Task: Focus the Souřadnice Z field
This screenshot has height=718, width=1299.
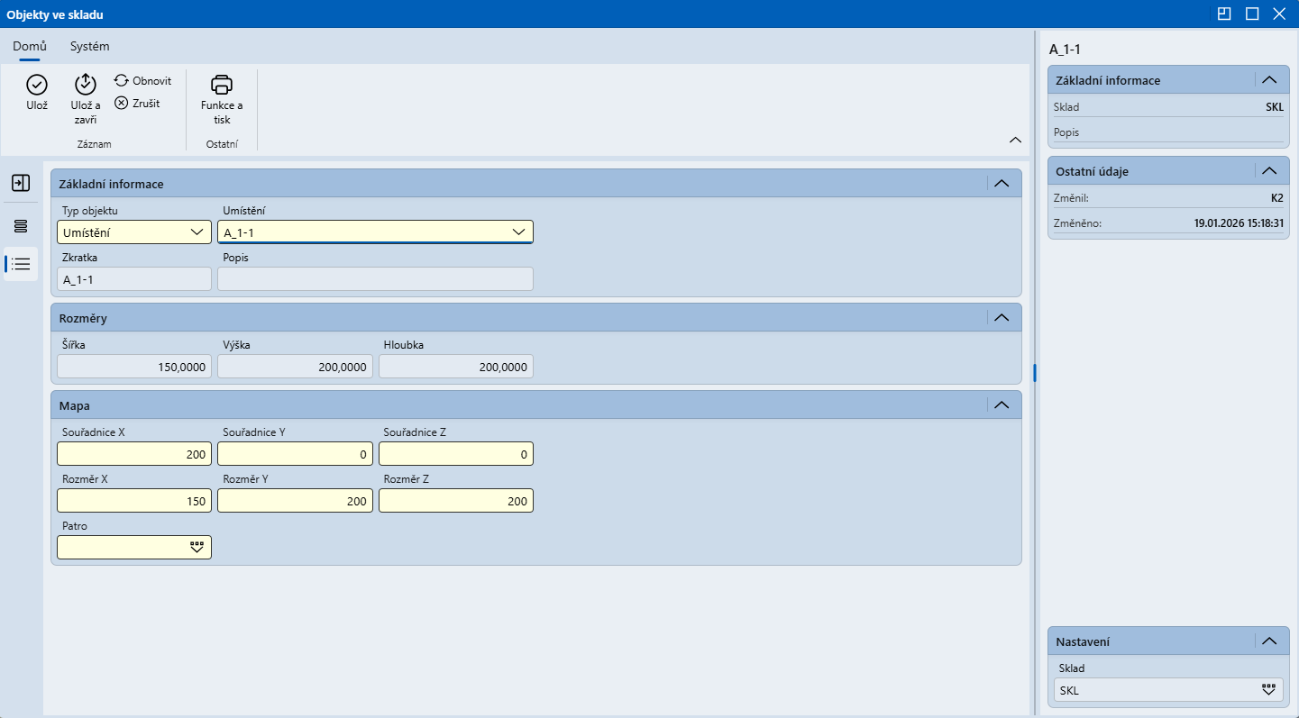Action: click(x=455, y=454)
